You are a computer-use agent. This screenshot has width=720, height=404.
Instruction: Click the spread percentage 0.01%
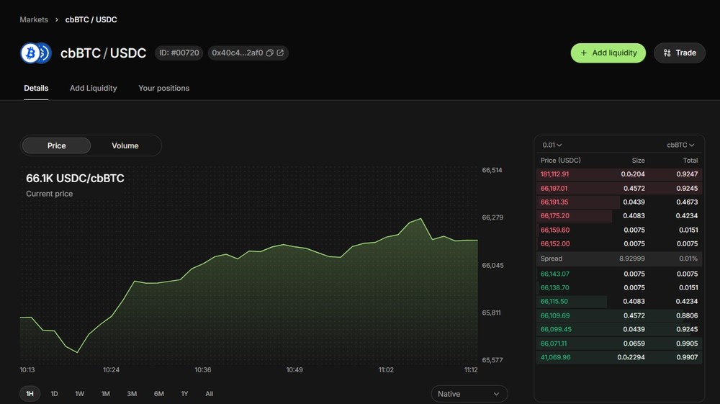click(688, 259)
